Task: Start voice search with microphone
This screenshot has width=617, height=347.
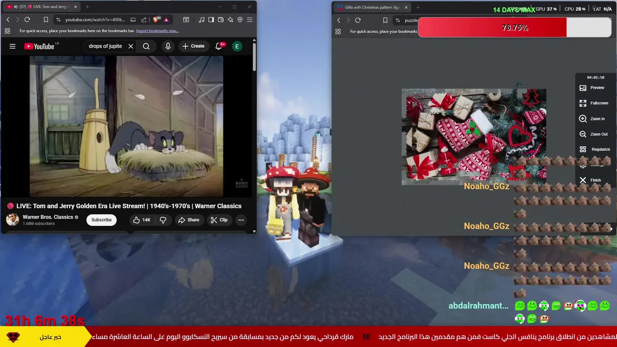Action: click(168, 46)
